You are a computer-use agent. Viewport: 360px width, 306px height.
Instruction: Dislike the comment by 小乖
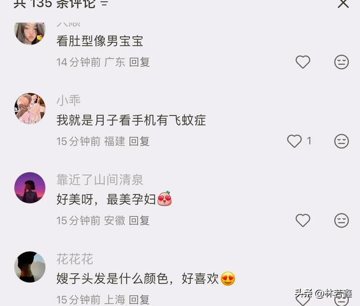[341, 141]
